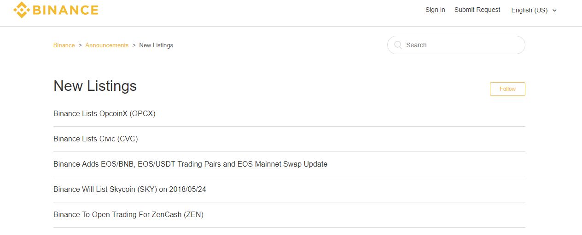The width and height of the screenshot is (582, 235).
Task: Open Binance Lists Civic (CVC) article
Action: [x=96, y=139]
